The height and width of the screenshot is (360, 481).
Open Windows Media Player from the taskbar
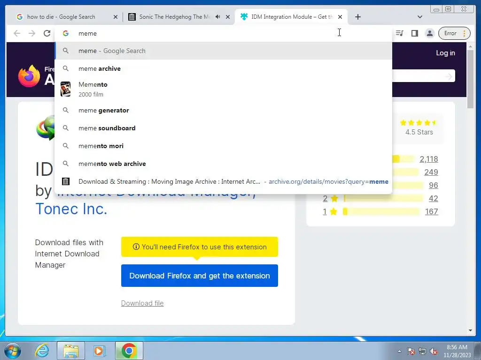(99, 351)
